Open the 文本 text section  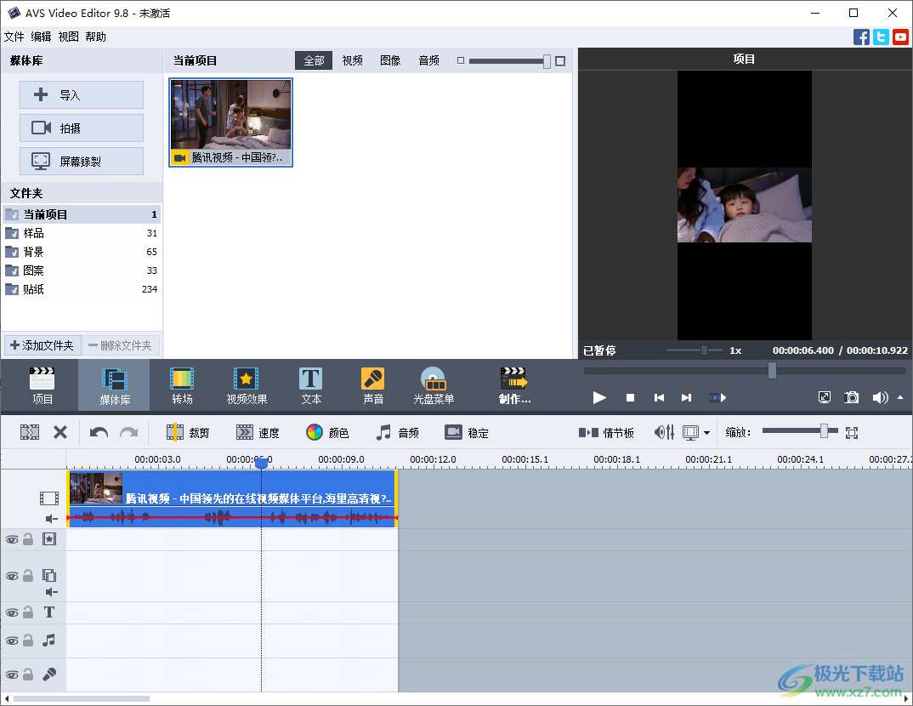click(x=311, y=385)
